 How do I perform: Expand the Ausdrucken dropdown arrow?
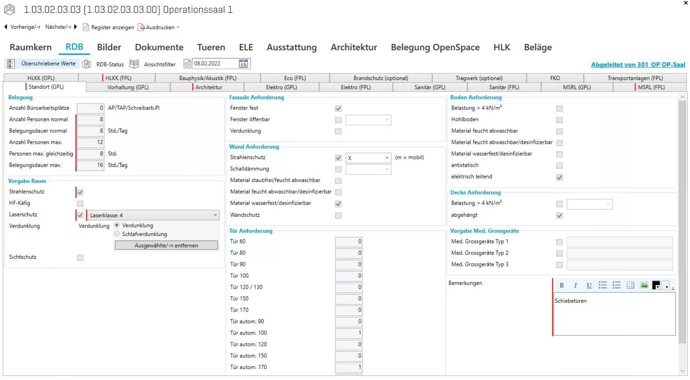click(x=178, y=27)
